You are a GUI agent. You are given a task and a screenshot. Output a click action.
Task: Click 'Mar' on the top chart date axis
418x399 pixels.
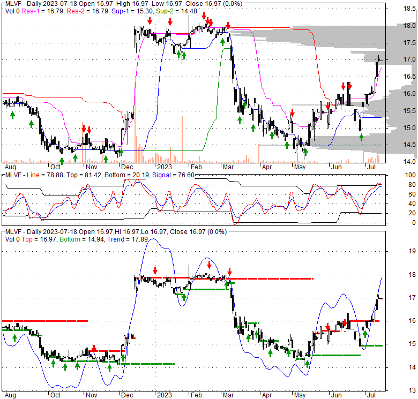[x=228, y=167]
